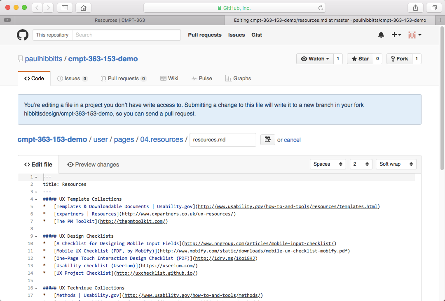The height and width of the screenshot is (301, 445).
Task: Click the clipboard copy path icon
Action: tap(268, 139)
